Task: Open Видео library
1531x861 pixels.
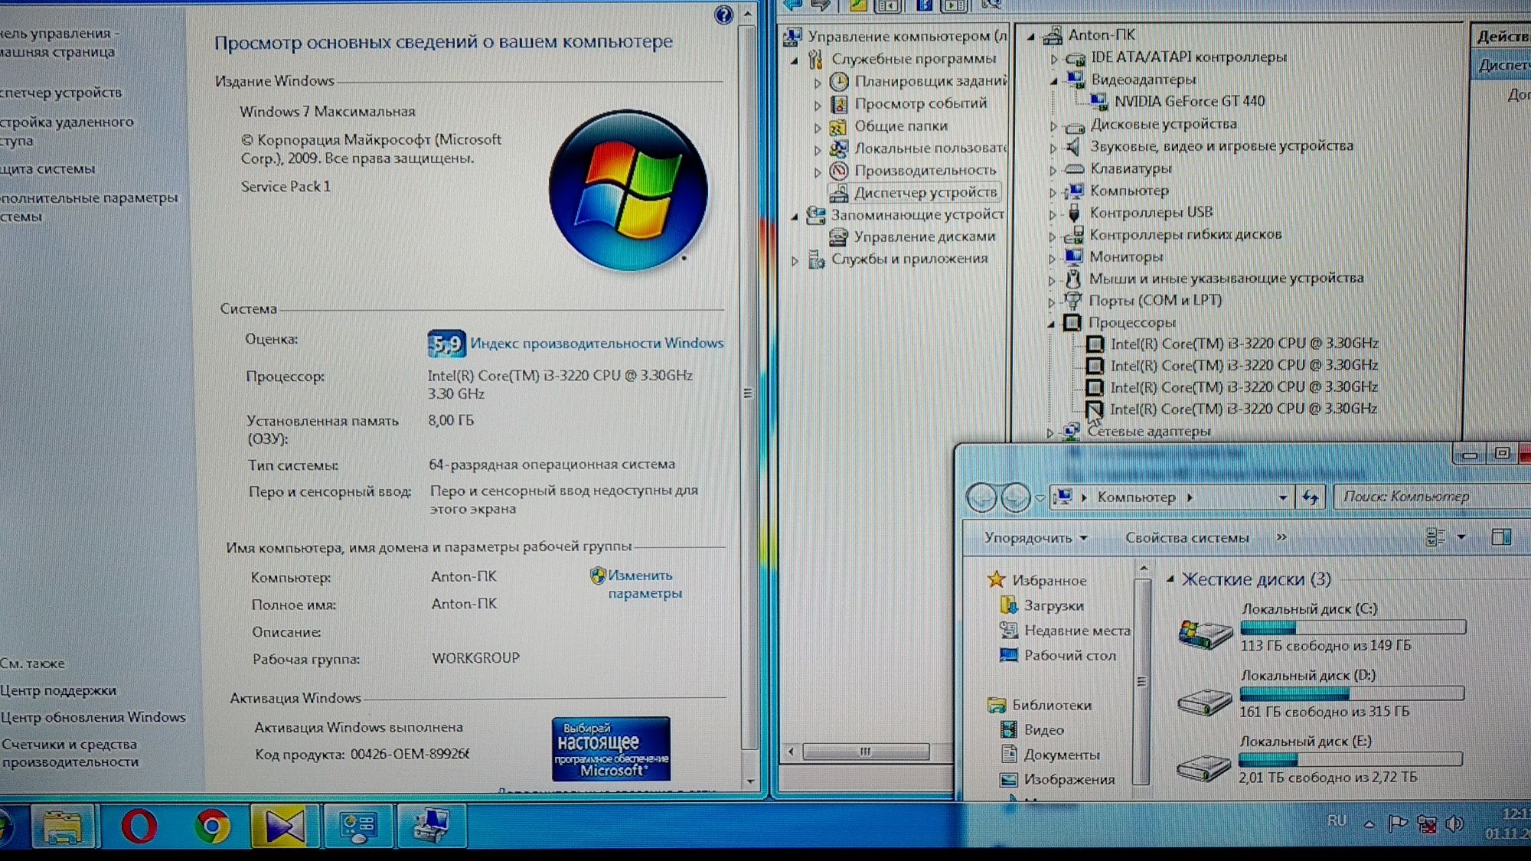Action: pos(1043,730)
